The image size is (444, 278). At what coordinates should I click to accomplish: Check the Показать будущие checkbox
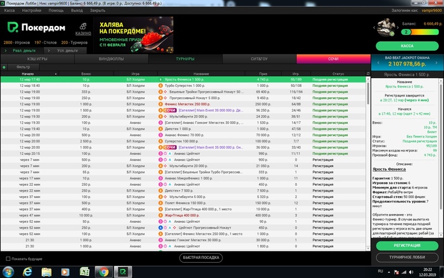(8, 259)
